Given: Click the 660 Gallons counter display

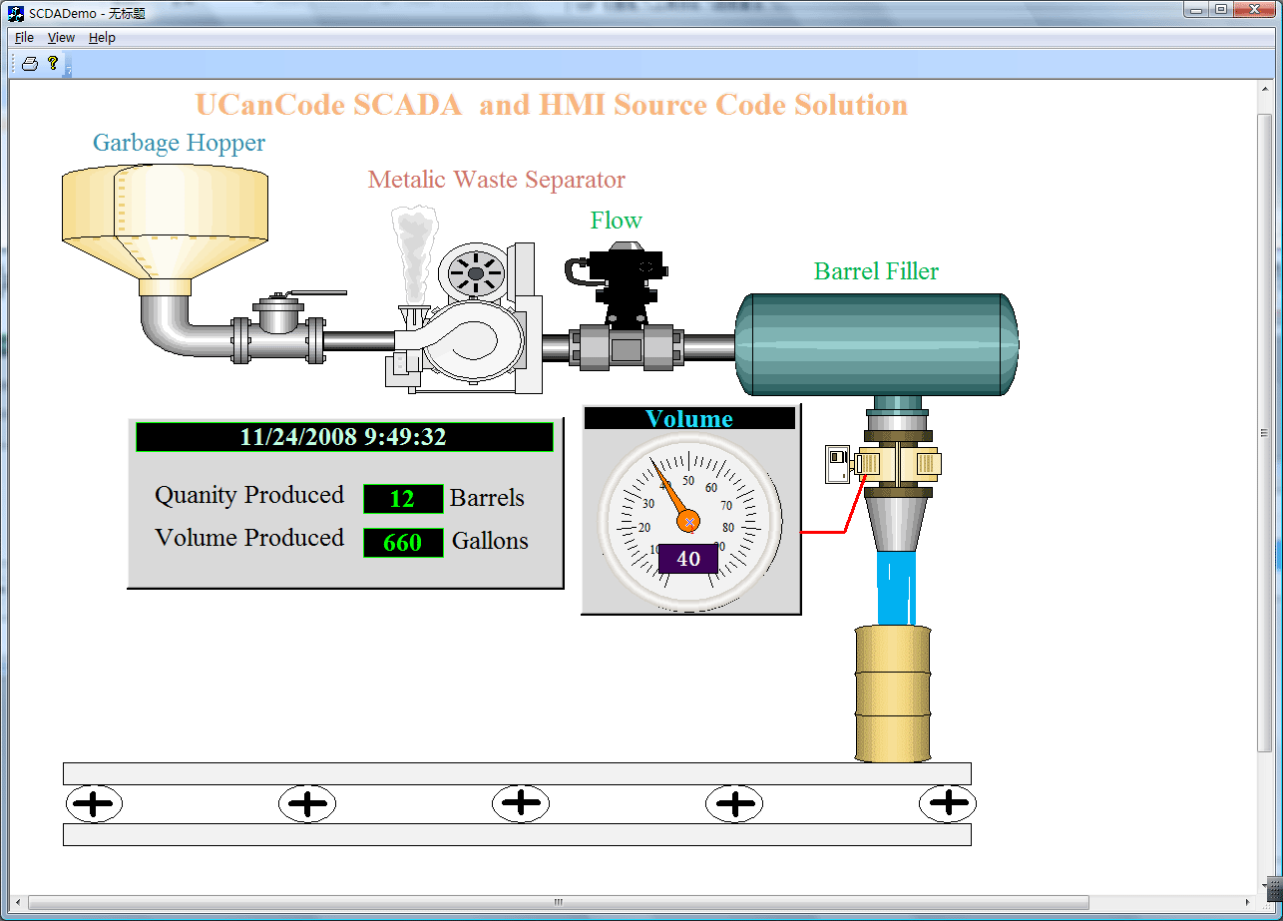Looking at the screenshot, I should (403, 542).
